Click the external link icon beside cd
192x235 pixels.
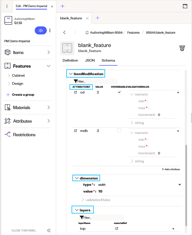(x=75, y=92)
